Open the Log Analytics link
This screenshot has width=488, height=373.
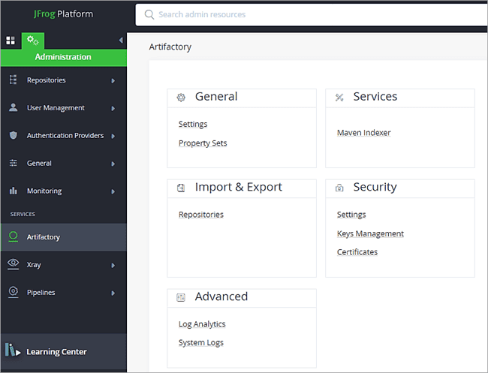[x=202, y=324]
